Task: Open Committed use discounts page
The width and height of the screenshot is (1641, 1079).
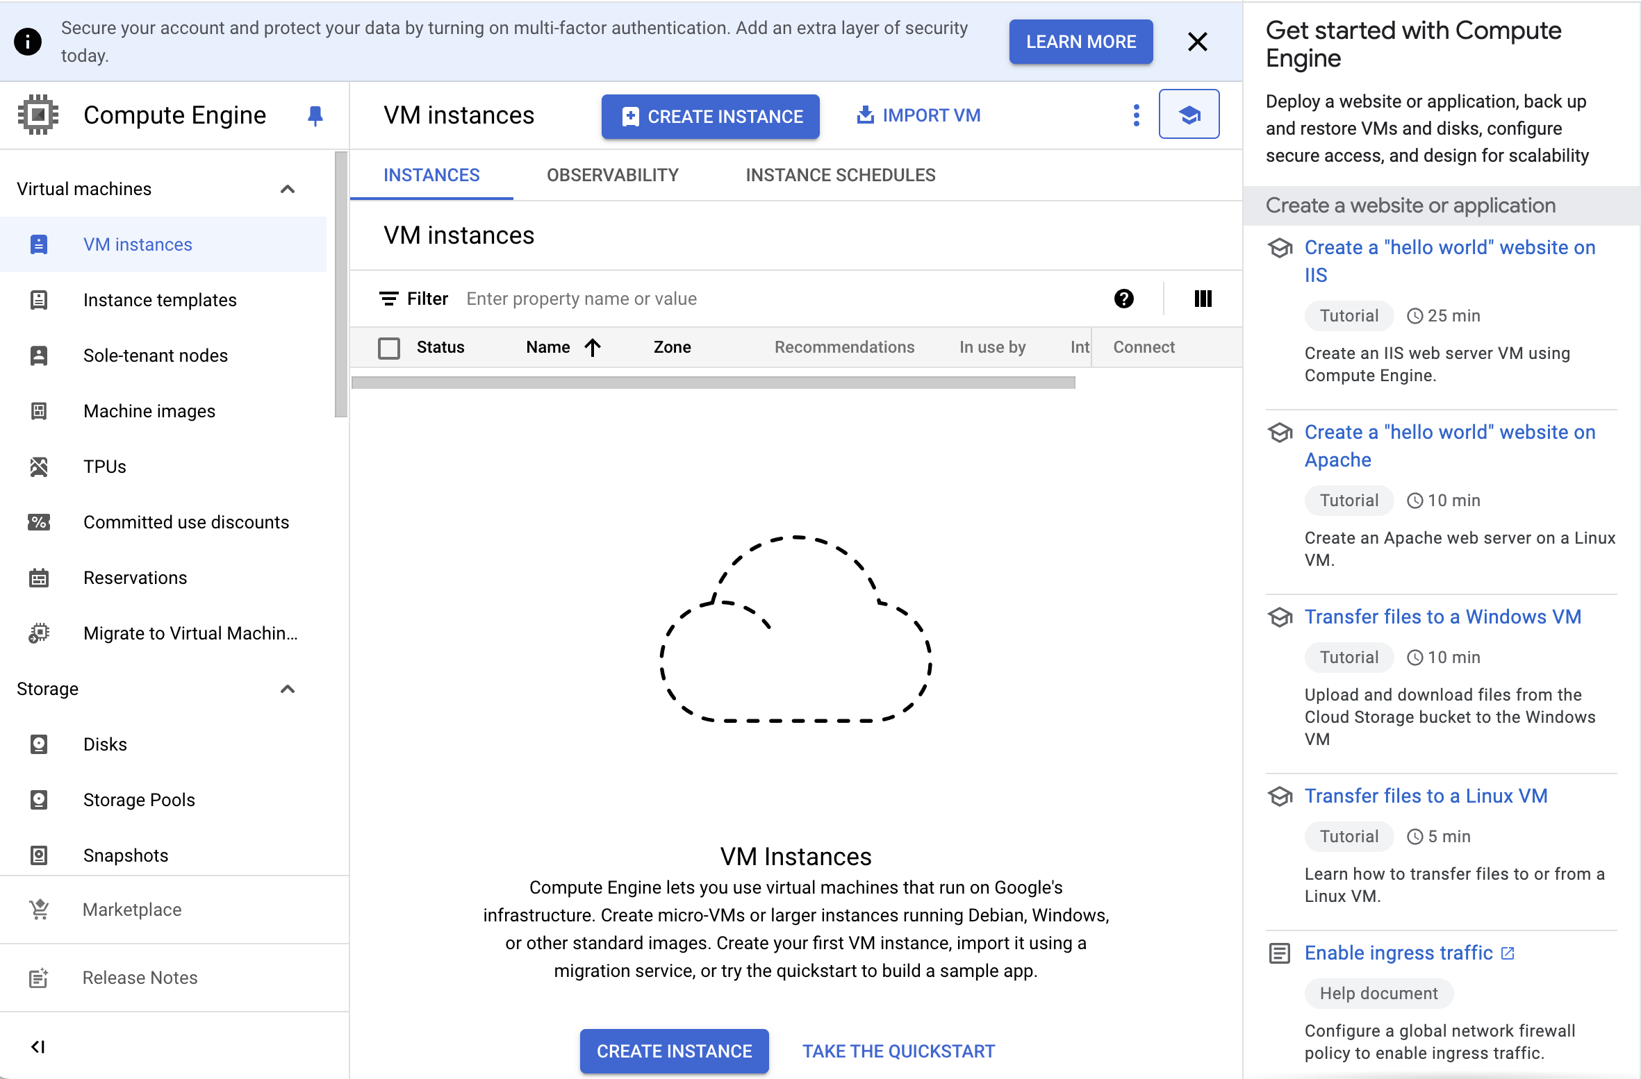Action: [163, 522]
